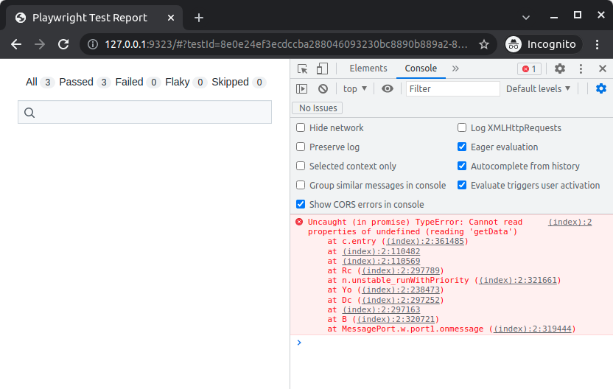Open a new browser tab
Screen dimensions: 613x389
click(x=199, y=18)
